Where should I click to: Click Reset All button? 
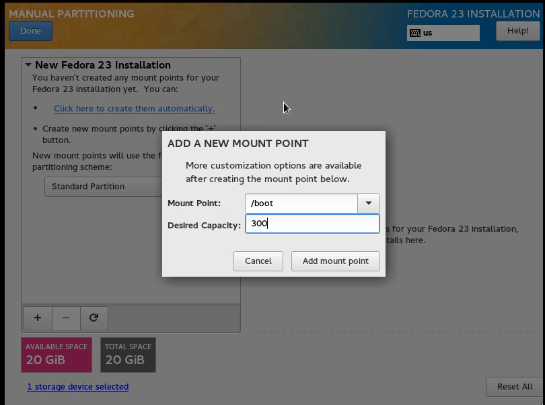pyautogui.click(x=515, y=387)
